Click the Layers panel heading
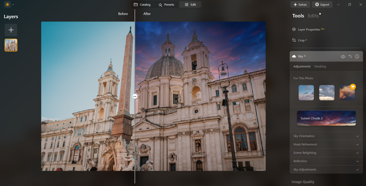 [11, 17]
